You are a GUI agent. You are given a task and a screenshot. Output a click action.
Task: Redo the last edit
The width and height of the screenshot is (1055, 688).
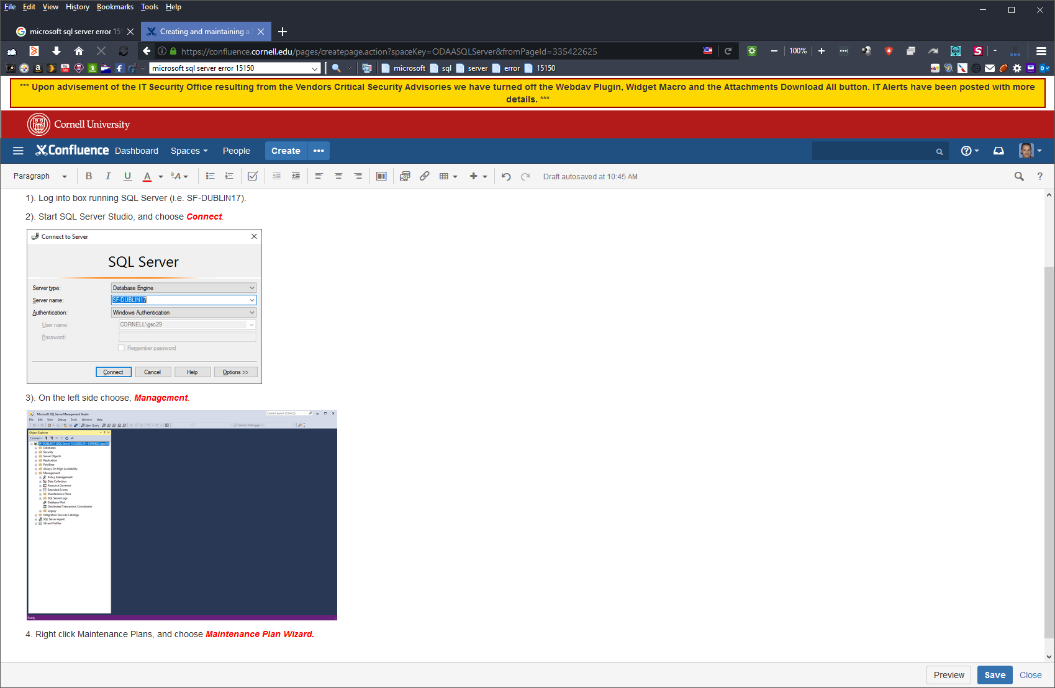tap(525, 176)
